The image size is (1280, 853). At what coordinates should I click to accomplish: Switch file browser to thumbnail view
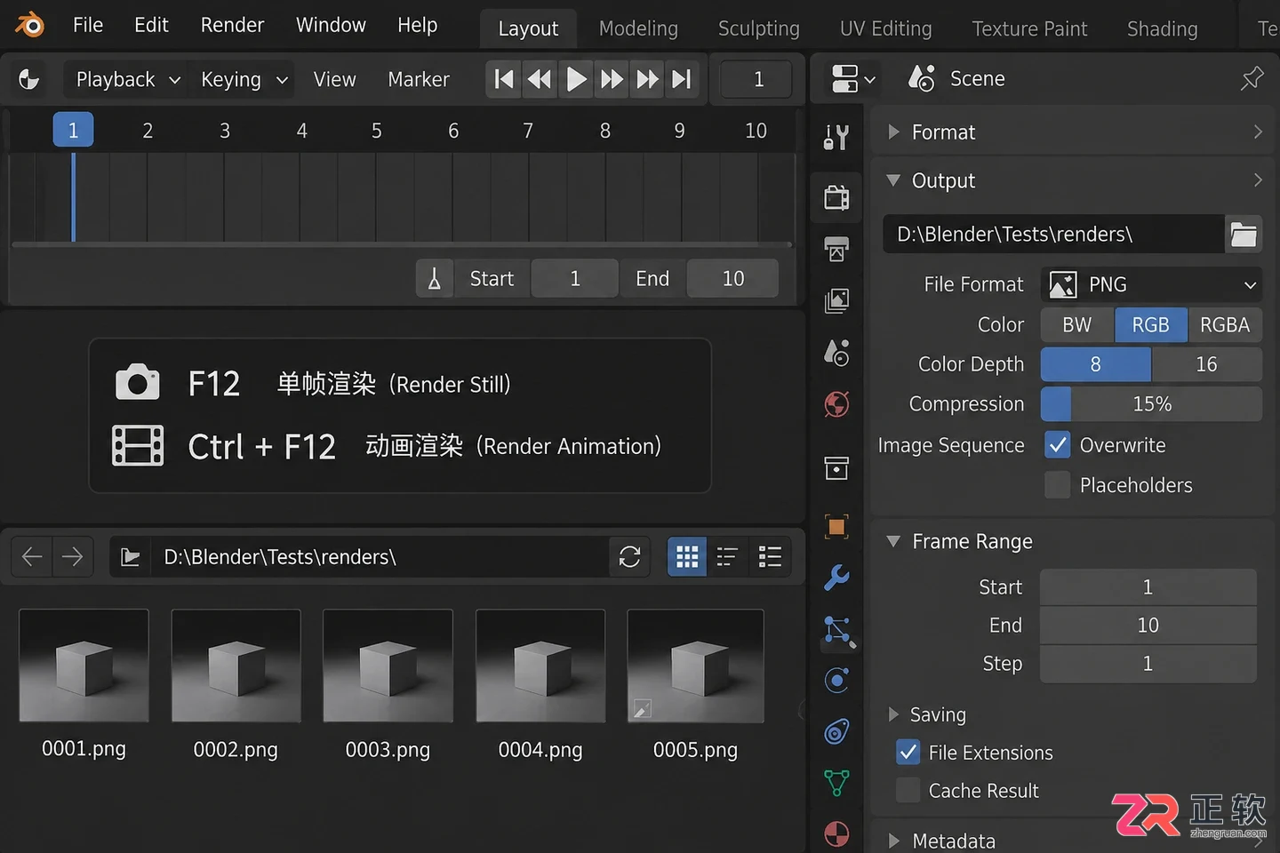coord(687,557)
